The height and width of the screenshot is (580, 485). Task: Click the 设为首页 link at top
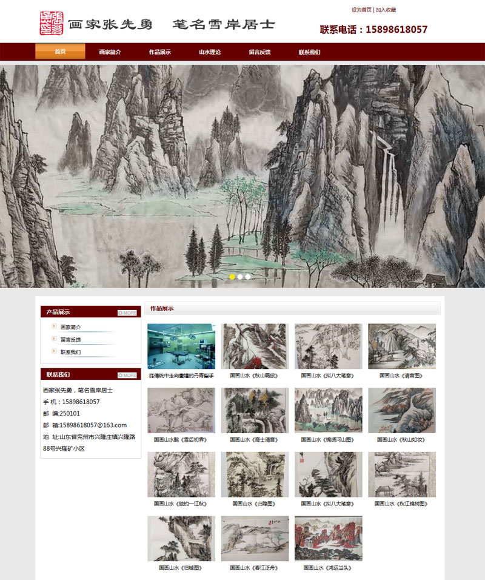[361, 10]
